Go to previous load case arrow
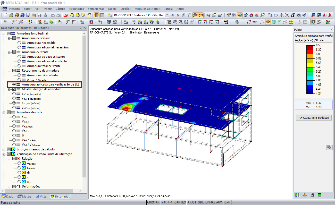The width and height of the screenshot is (335, 205). click(172, 15)
